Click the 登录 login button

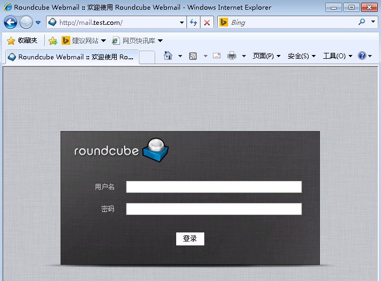tap(190, 239)
